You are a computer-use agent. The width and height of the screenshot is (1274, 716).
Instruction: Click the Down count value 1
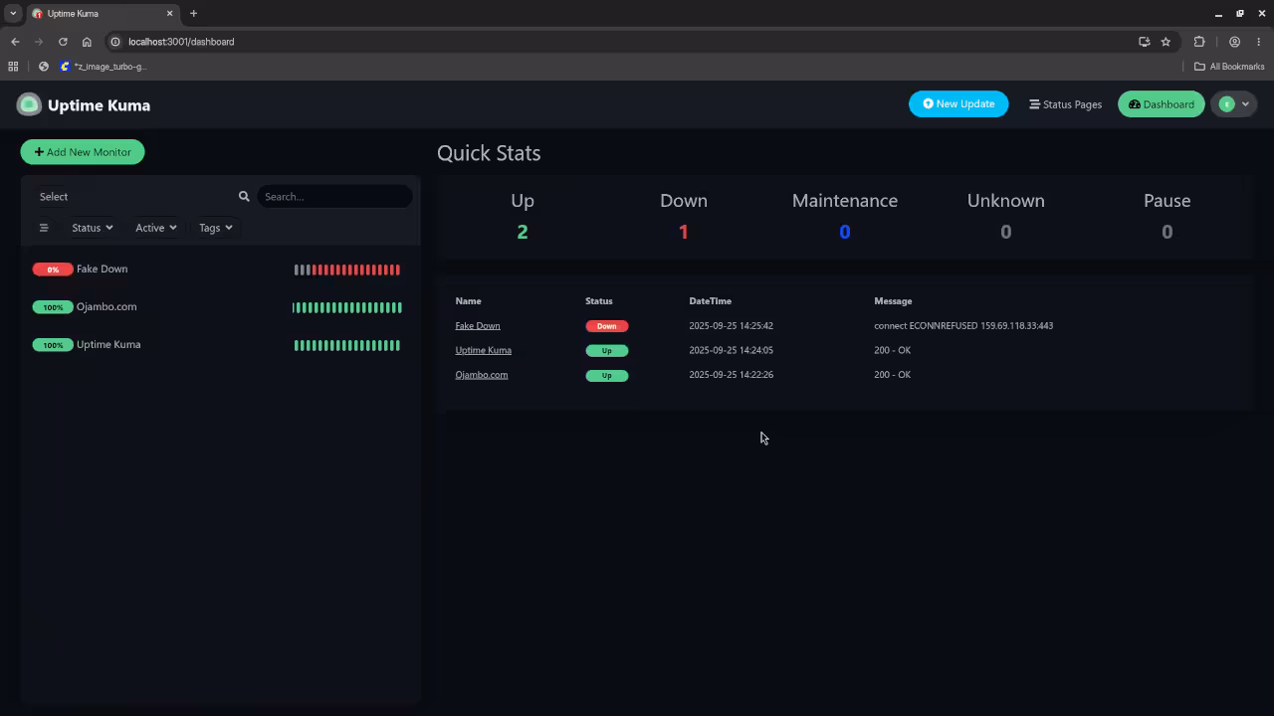coord(684,232)
